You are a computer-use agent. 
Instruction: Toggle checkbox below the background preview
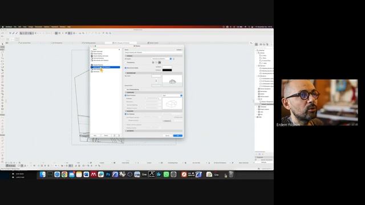pos(125,89)
